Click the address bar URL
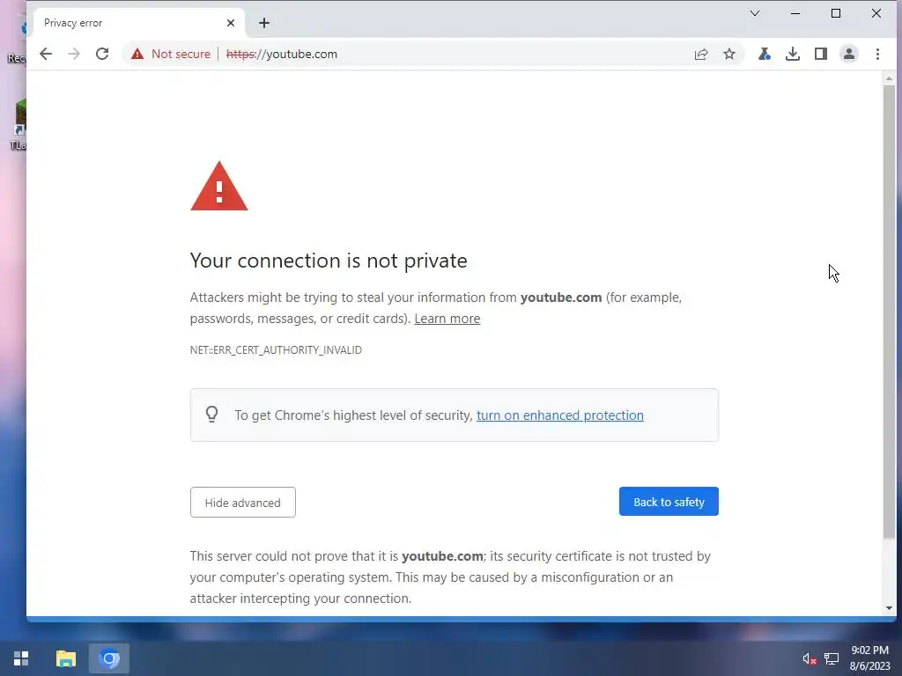902x676 pixels. 299,54
